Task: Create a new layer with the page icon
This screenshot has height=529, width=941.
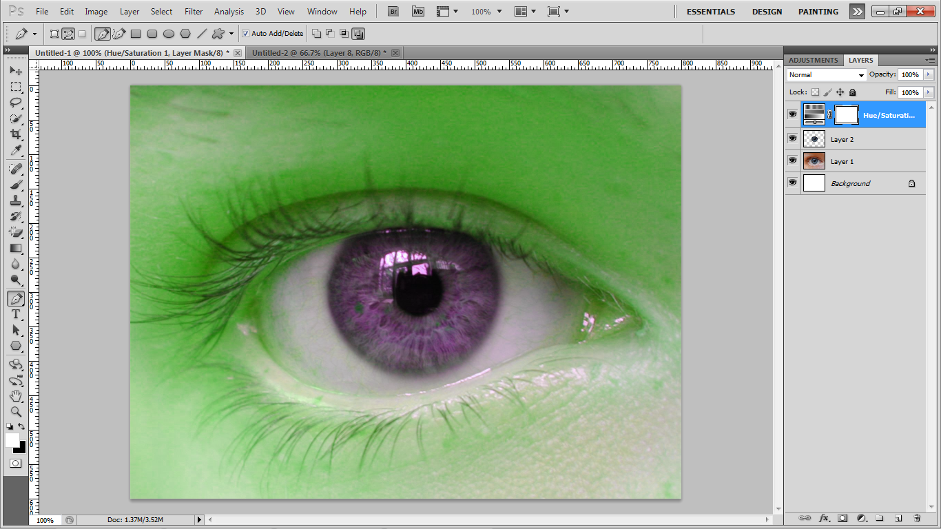Action: [x=898, y=518]
